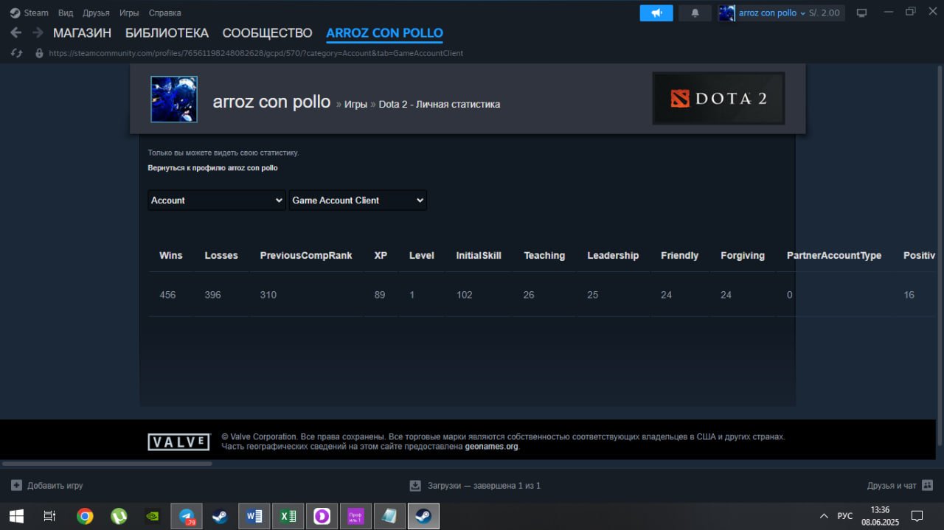Click the Dota 2 logo banner

tap(718, 98)
